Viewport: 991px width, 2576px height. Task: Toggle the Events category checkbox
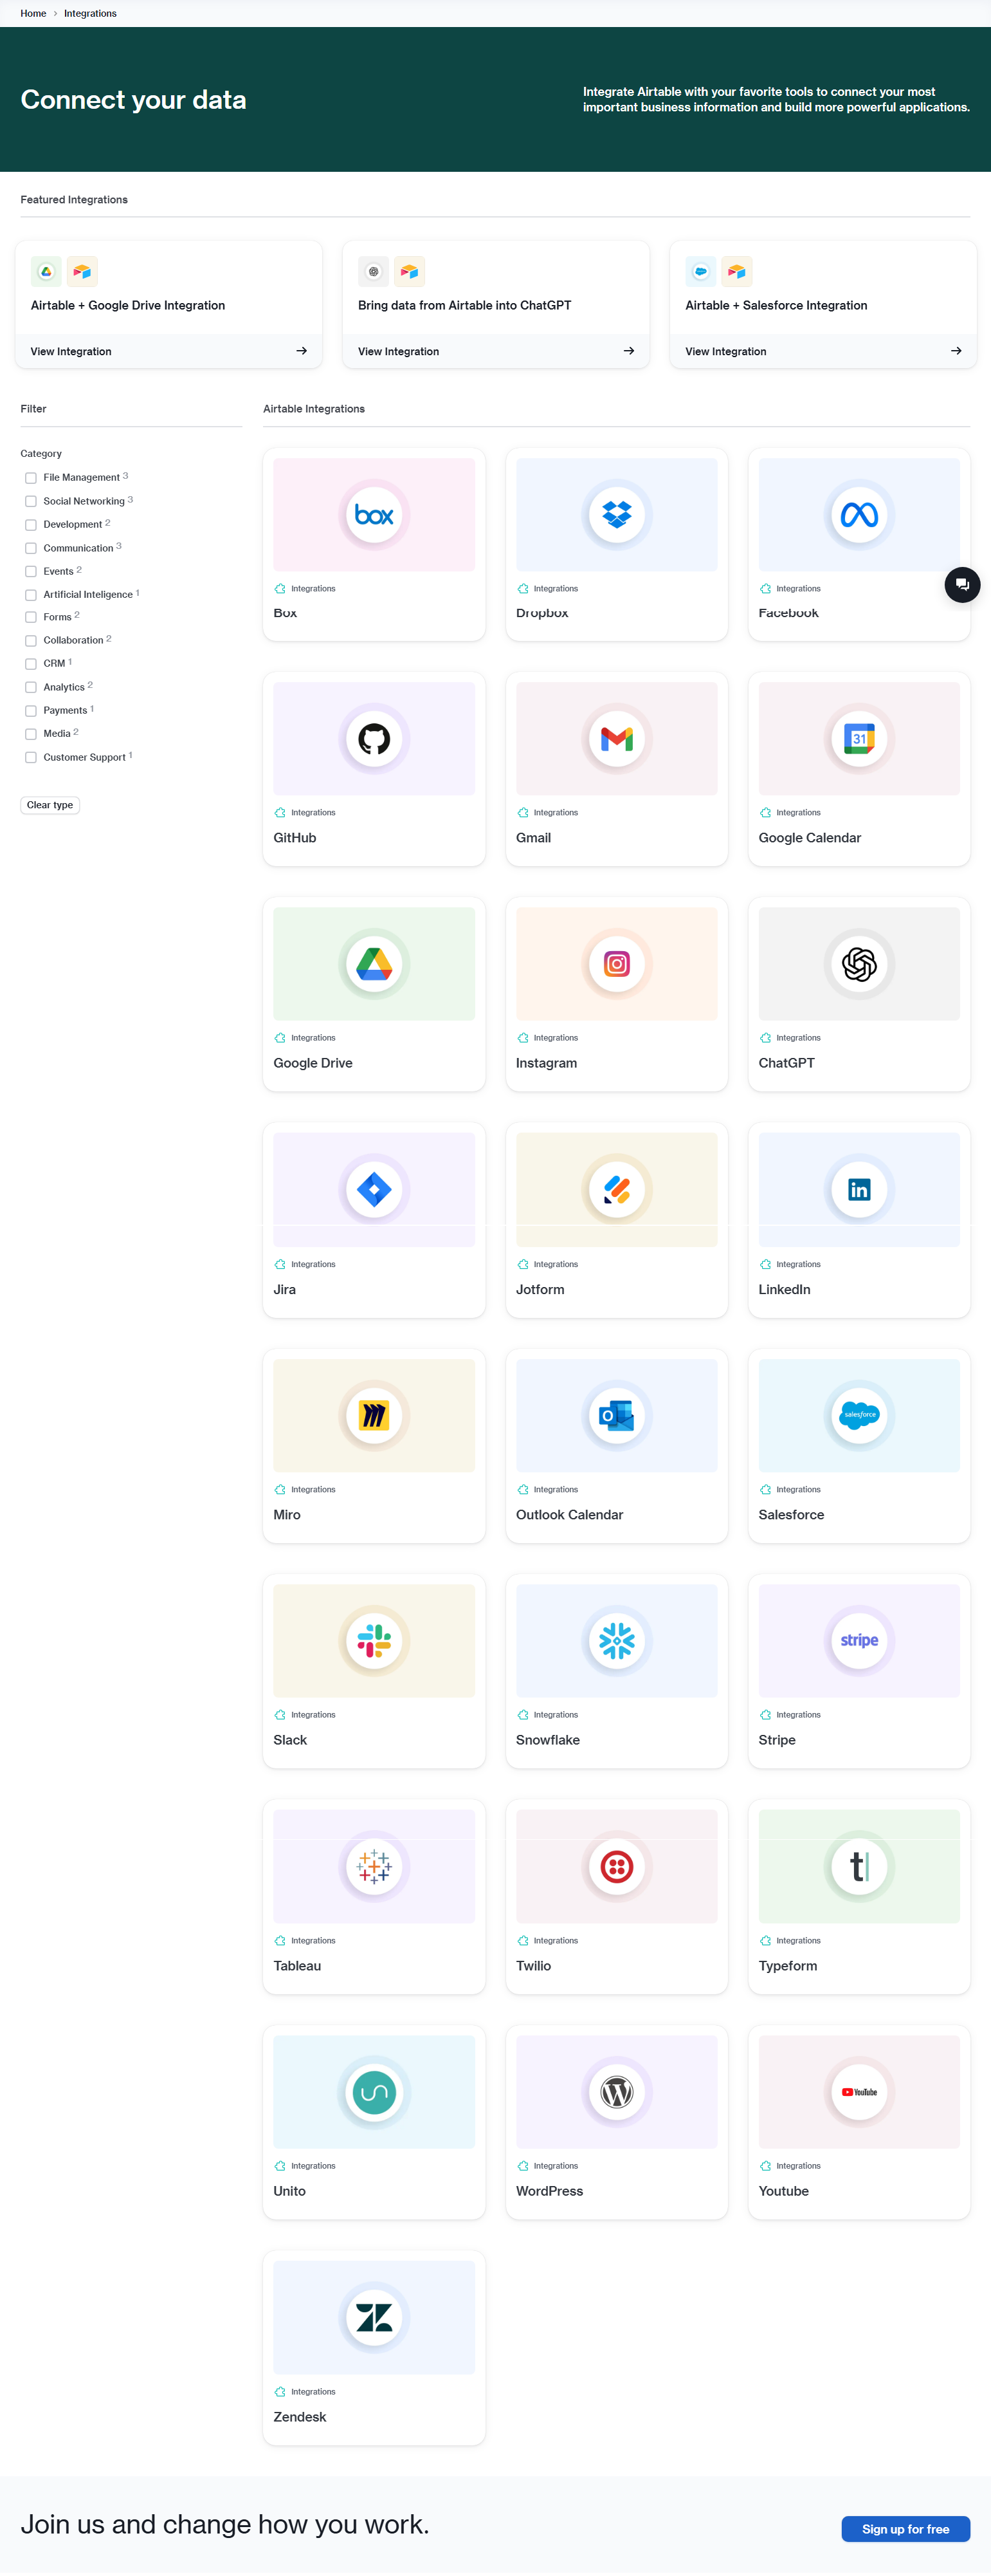click(x=31, y=572)
